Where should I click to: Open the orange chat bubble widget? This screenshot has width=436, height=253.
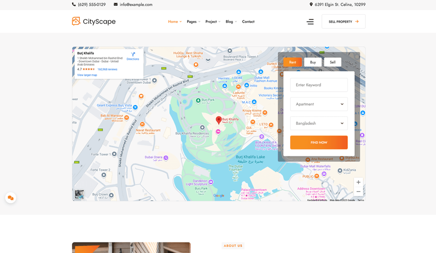coord(10,198)
